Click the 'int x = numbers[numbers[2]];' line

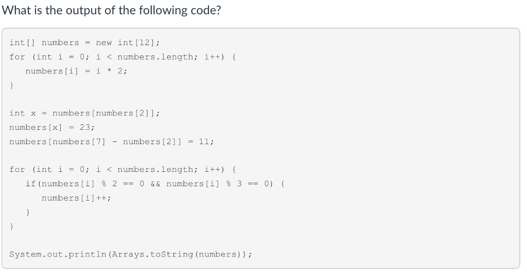84,113
